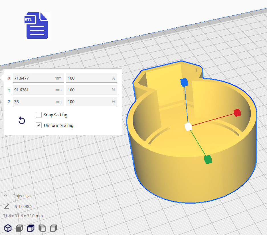Click the Z scale percentage field

pos(88,102)
